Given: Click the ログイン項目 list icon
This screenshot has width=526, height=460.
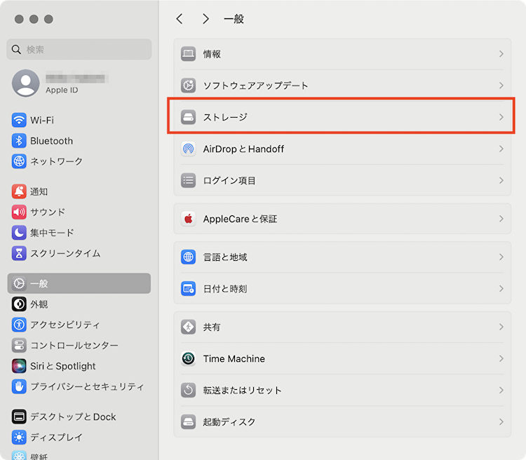Looking at the screenshot, I should [188, 180].
